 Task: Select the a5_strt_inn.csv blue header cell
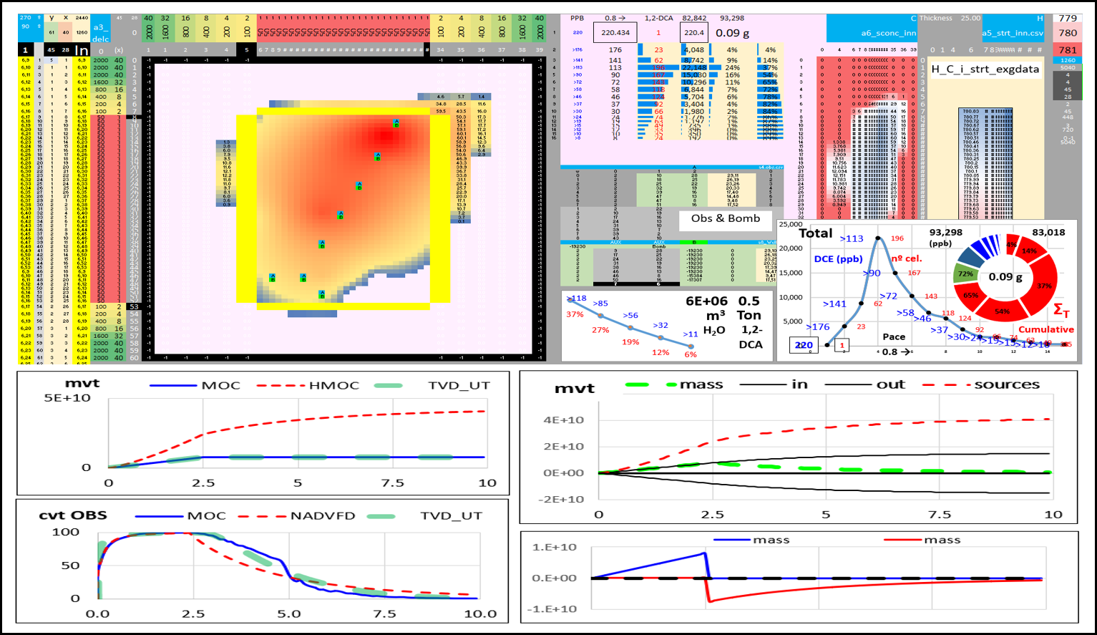point(1012,33)
